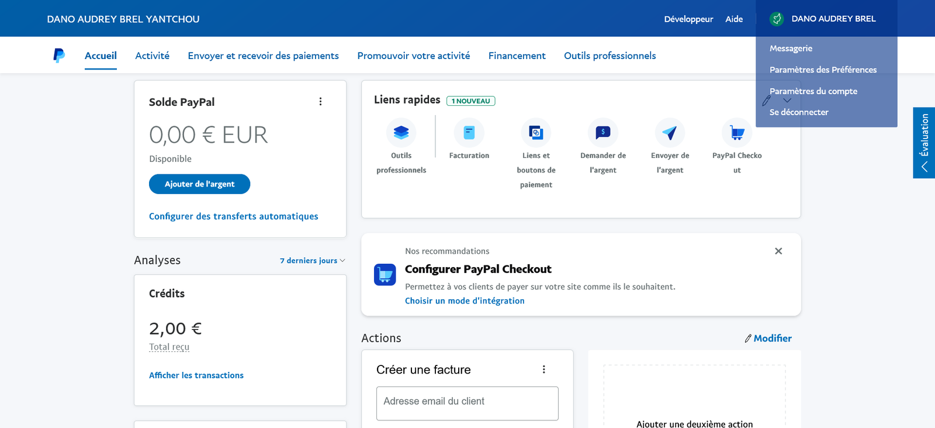
Task: Click the Total reçu label
Action: pos(169,347)
